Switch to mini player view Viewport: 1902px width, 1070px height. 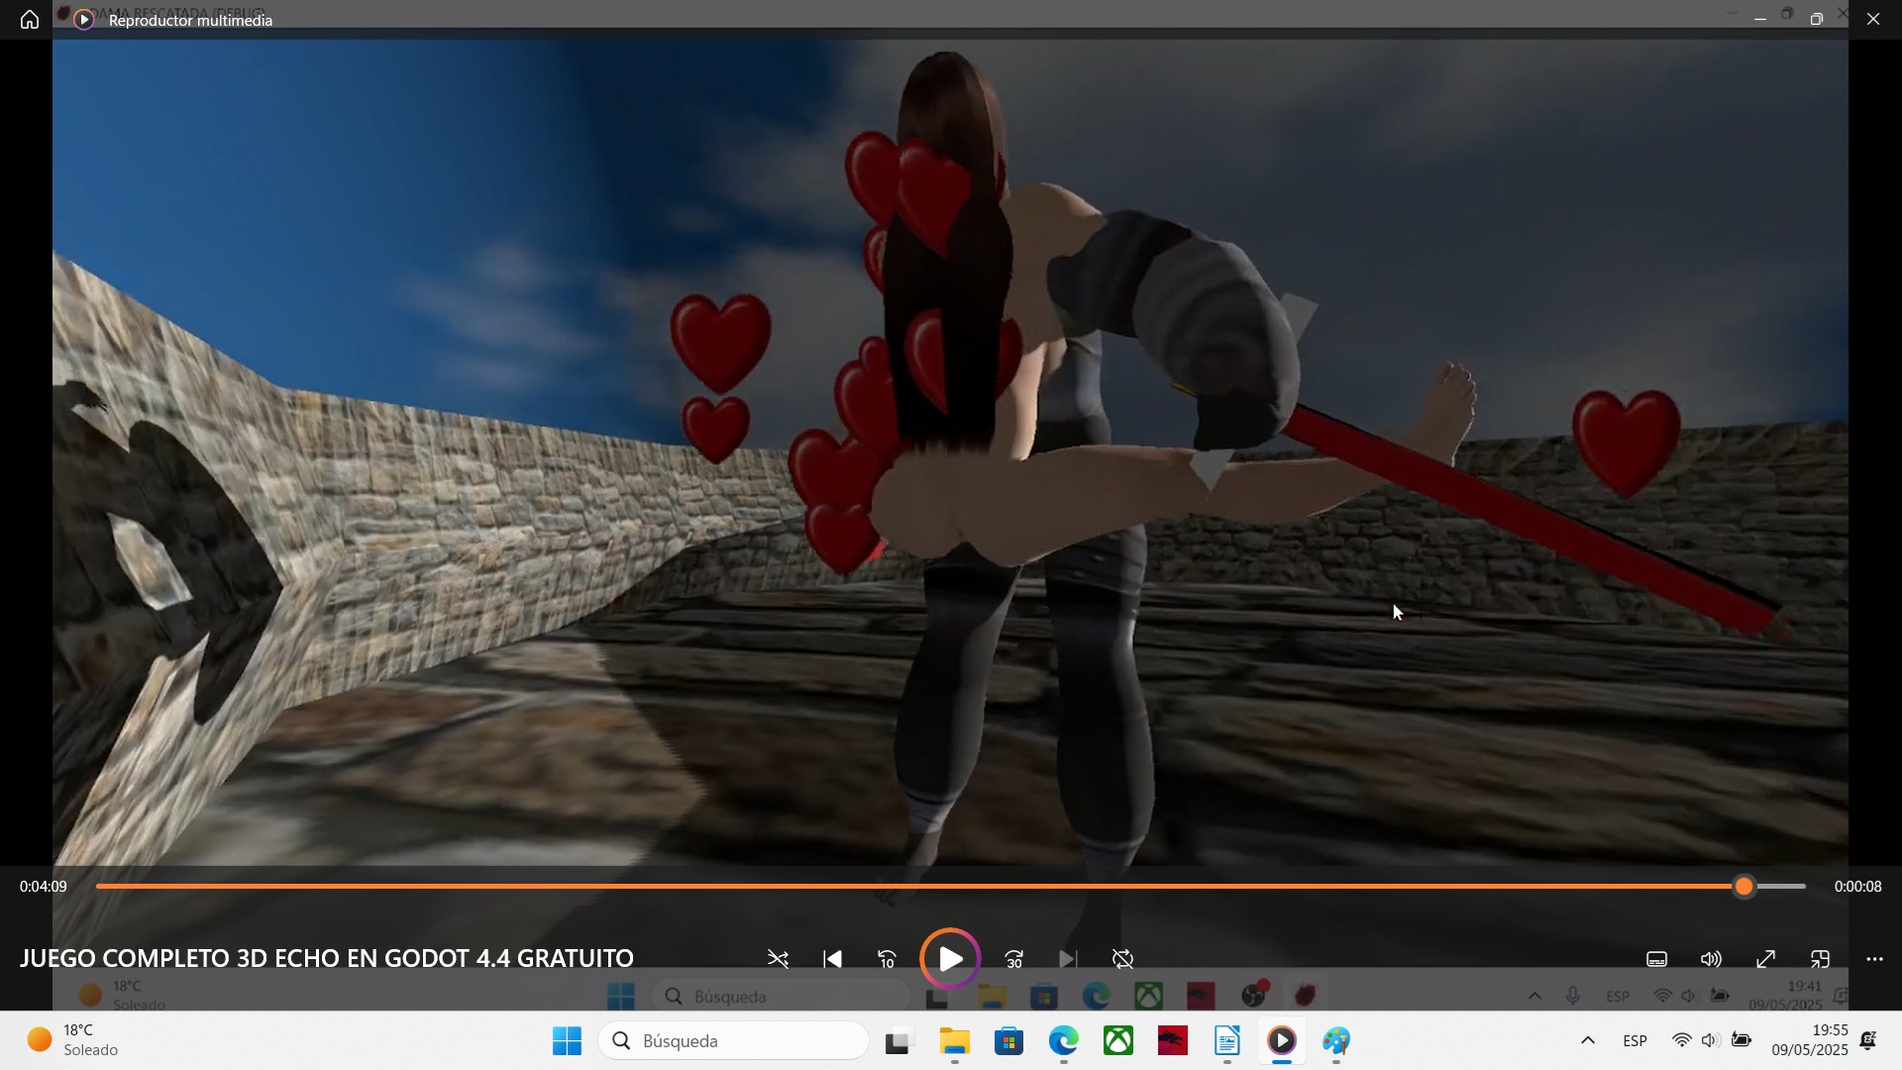pos(1821,959)
